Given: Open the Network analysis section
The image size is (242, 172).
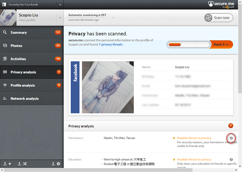Looking at the screenshot, I should (x=31, y=99).
